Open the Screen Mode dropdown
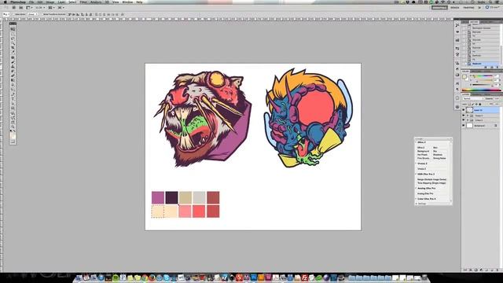The height and width of the screenshot is (283, 503). [61, 7]
